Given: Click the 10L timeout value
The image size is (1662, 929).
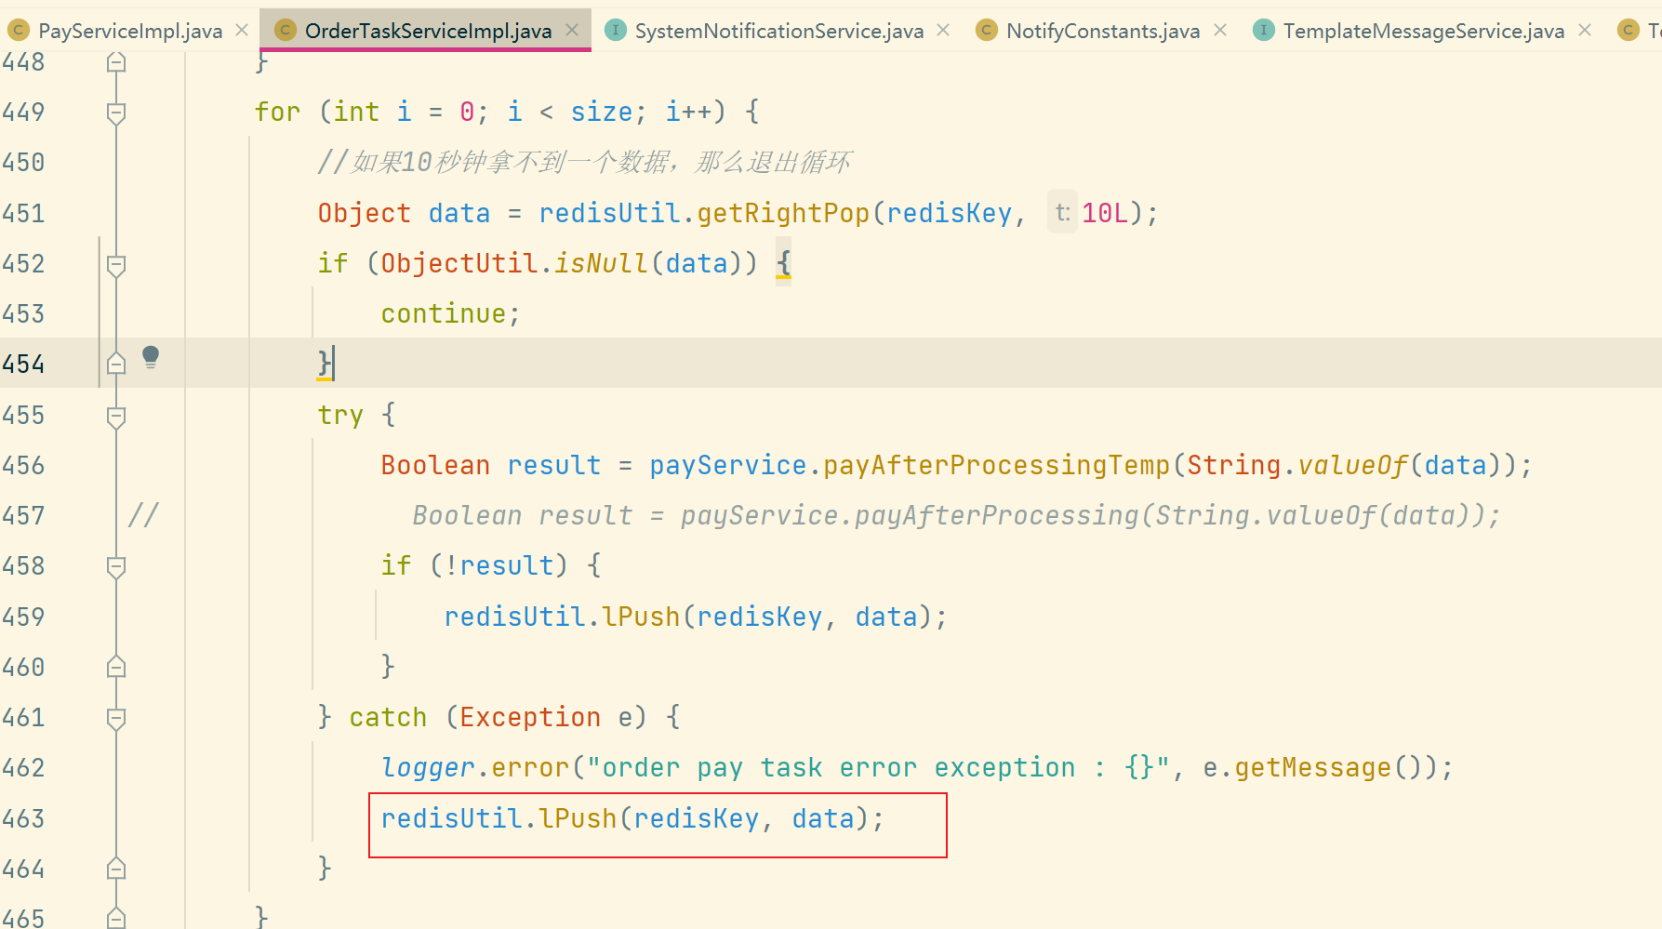Looking at the screenshot, I should point(1105,214).
